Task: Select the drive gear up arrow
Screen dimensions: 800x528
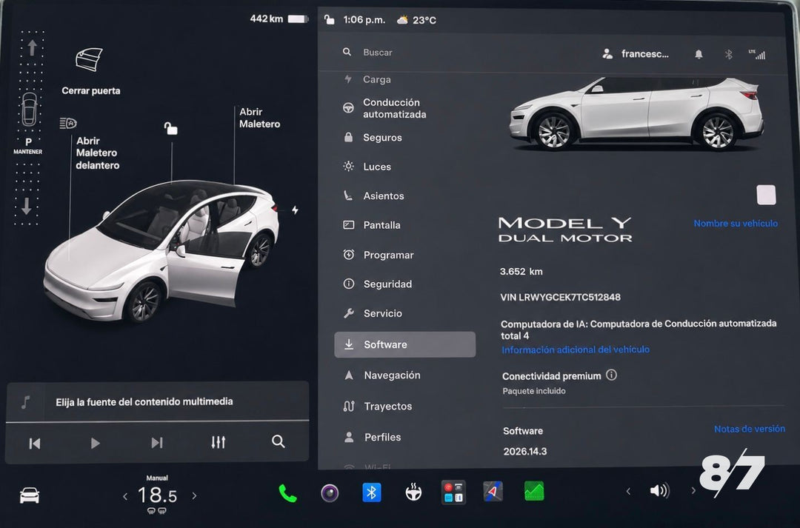Action: (32, 47)
